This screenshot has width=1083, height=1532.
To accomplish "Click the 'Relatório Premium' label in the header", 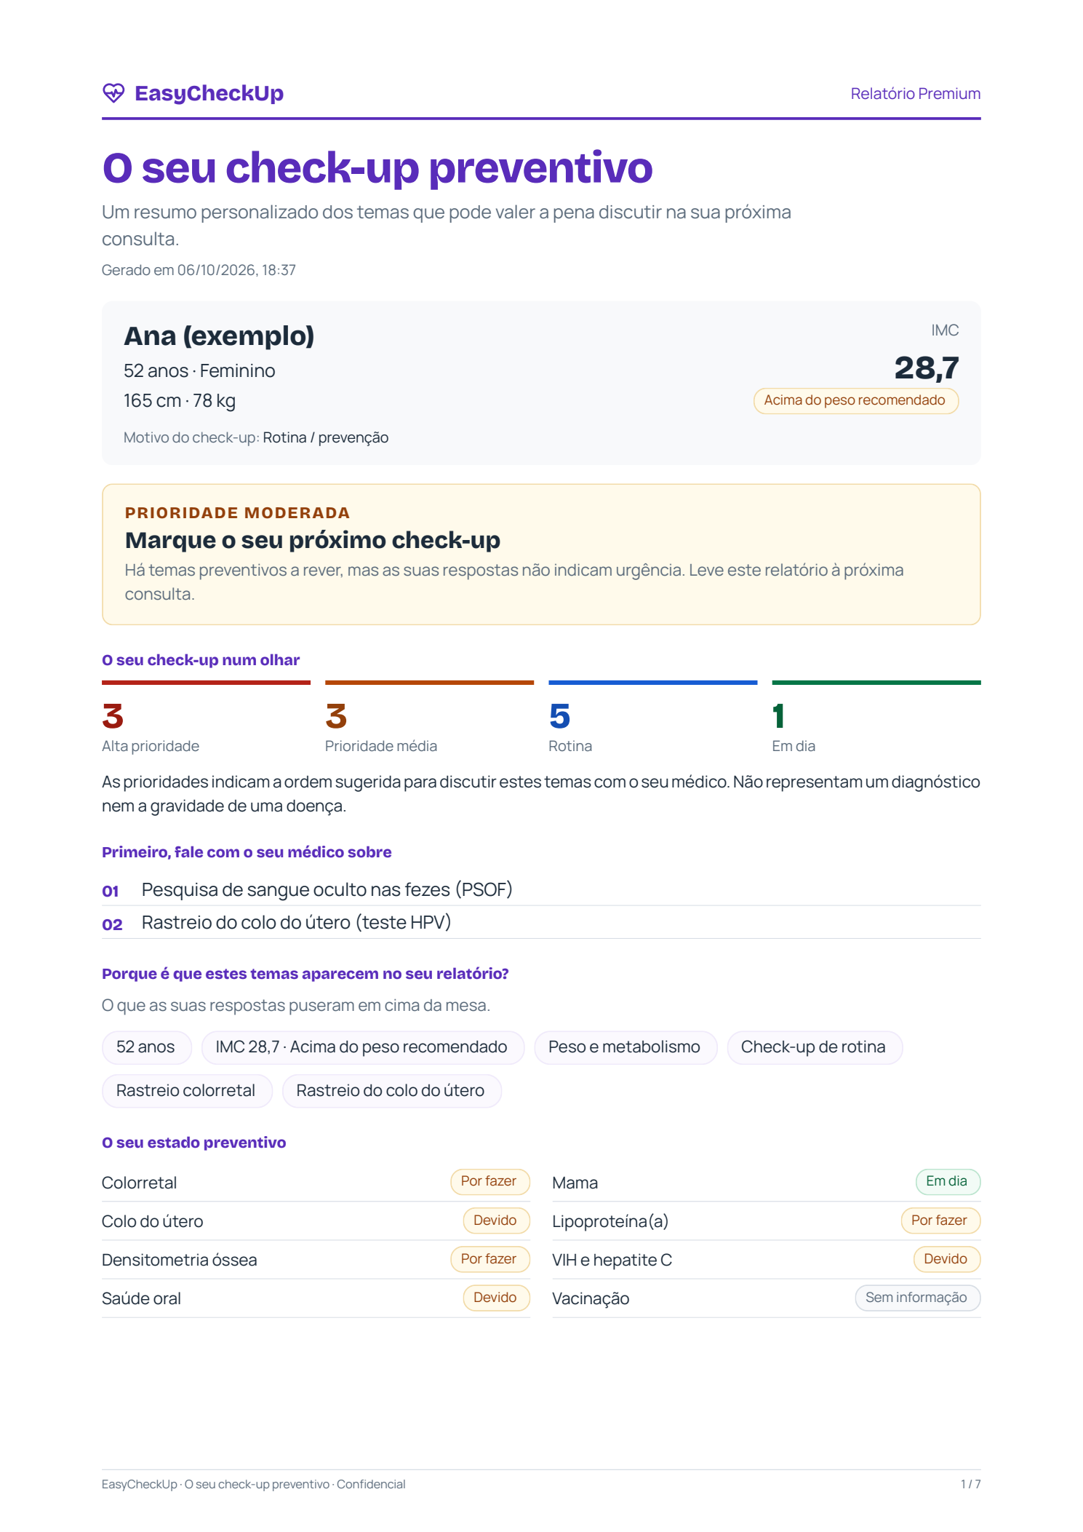I will click(915, 94).
